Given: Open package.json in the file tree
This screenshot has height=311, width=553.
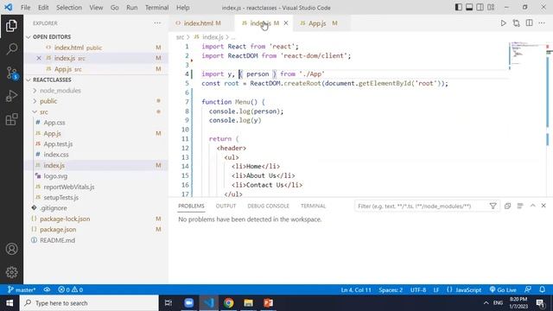Looking at the screenshot, I should [58, 230].
